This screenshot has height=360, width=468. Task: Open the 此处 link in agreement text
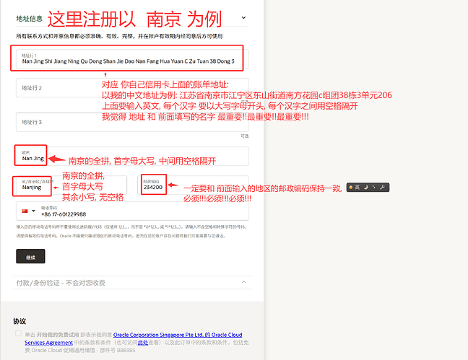tap(143, 343)
